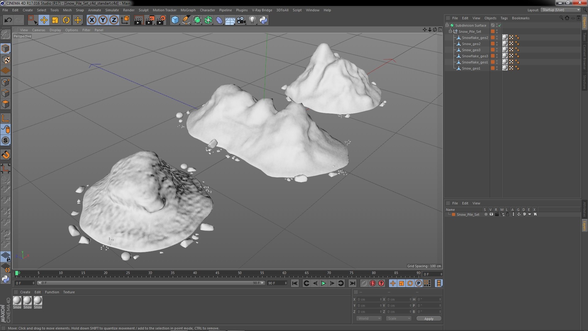Select the Rotate tool
This screenshot has width=588, height=331.
point(66,20)
